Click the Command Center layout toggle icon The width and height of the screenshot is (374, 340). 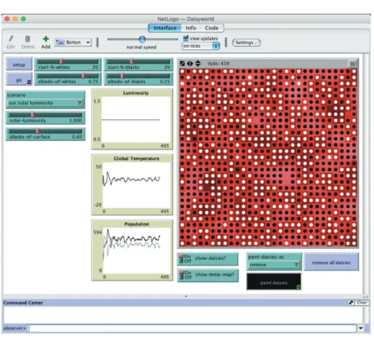tap(351, 302)
